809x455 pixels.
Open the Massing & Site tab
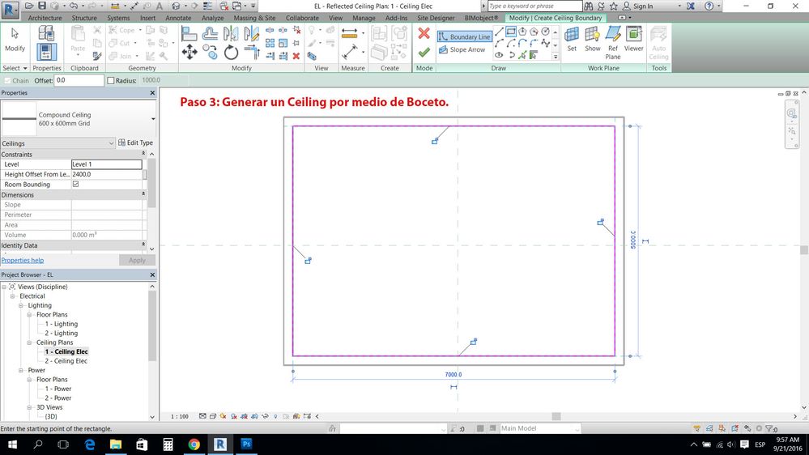coord(254,18)
